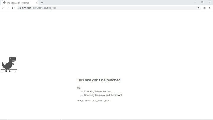Viewport: 213px width, 120px height.
Task: Reload the timed-out page
Action: (13, 8)
